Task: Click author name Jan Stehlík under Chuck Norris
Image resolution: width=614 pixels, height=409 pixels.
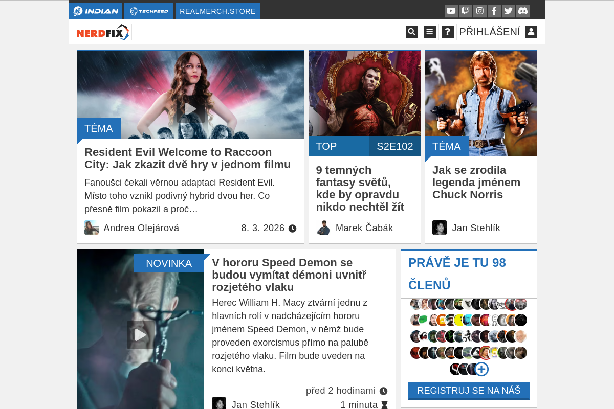Action: click(x=476, y=228)
